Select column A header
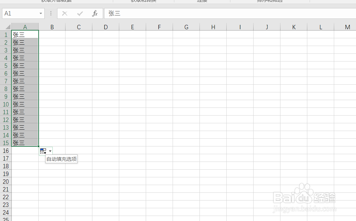Image resolution: width=356 pixels, height=221 pixels. coord(25,27)
